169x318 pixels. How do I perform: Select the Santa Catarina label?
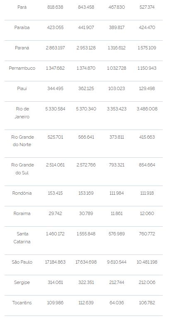tap(22, 238)
